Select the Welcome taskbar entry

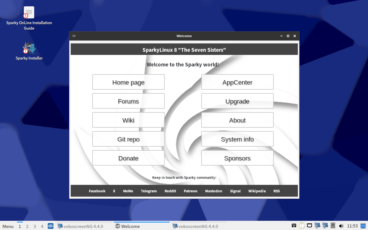(142, 226)
